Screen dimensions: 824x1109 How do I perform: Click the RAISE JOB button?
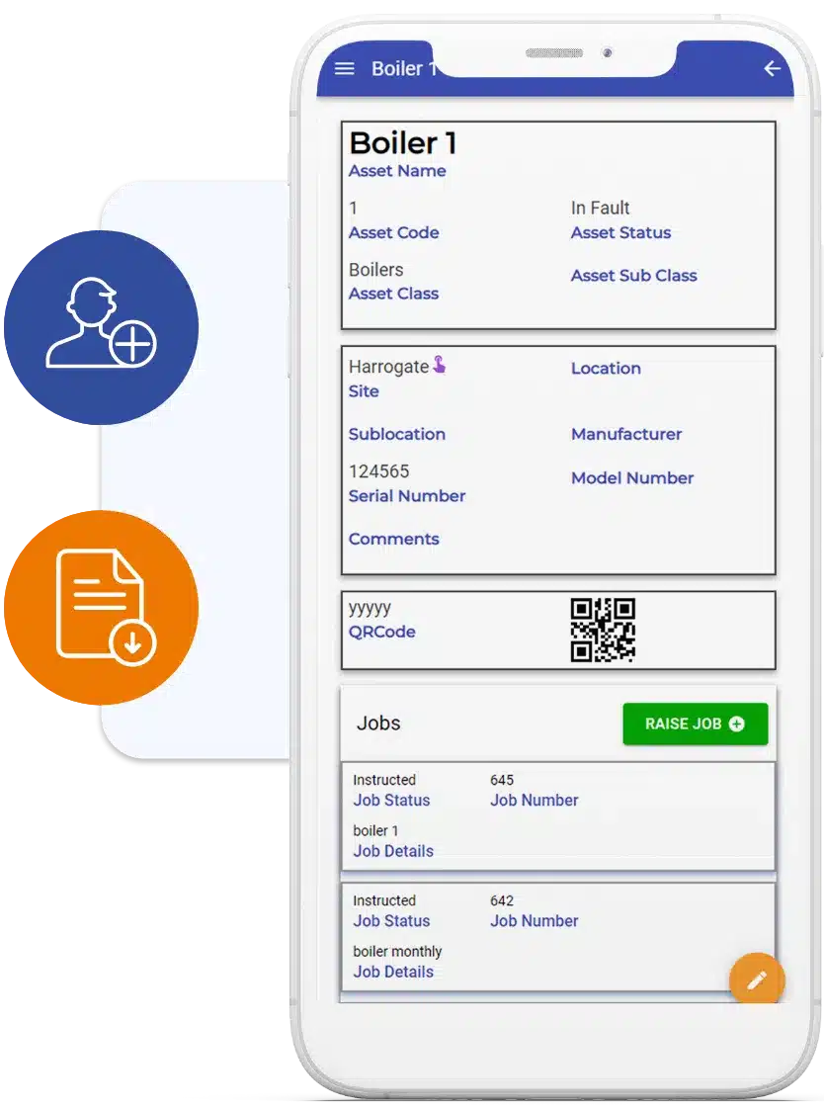coord(696,724)
